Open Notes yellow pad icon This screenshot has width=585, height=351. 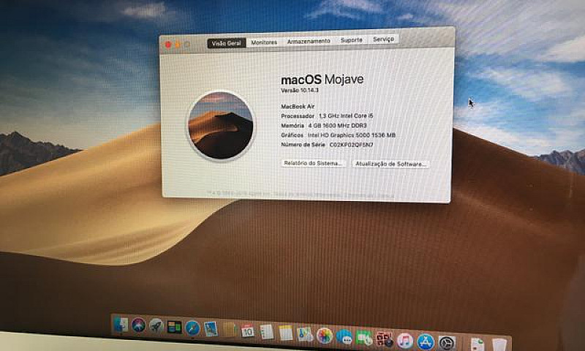pos(286,333)
